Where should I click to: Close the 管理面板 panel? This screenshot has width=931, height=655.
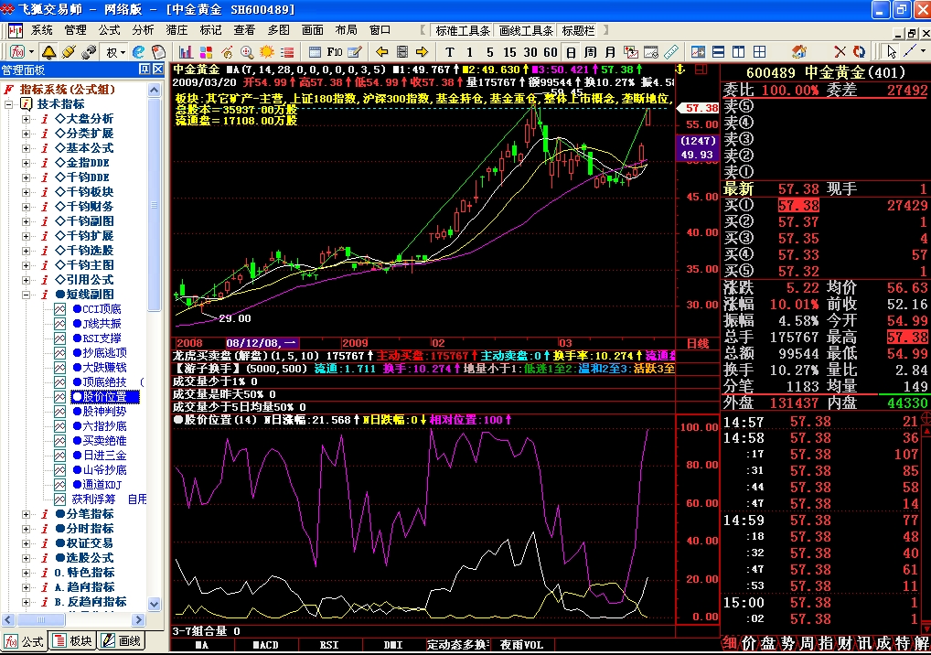point(158,70)
